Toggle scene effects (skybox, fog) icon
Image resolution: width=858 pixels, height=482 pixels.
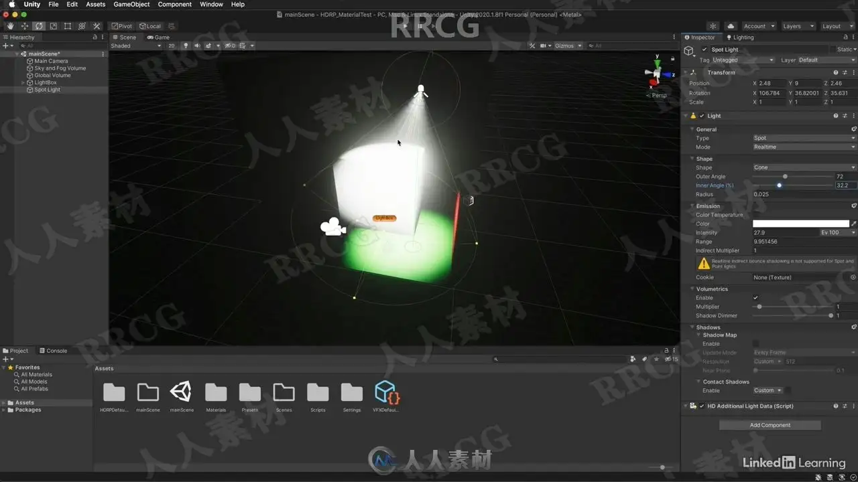209,46
